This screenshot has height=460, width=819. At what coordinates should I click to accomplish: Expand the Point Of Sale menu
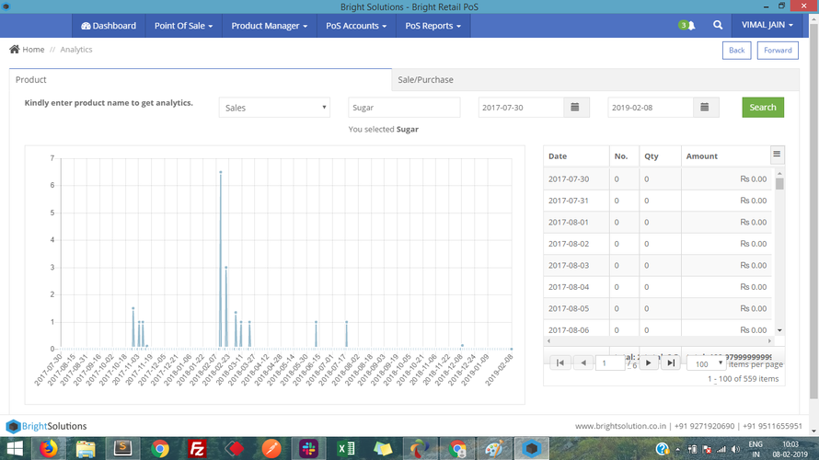[183, 26]
